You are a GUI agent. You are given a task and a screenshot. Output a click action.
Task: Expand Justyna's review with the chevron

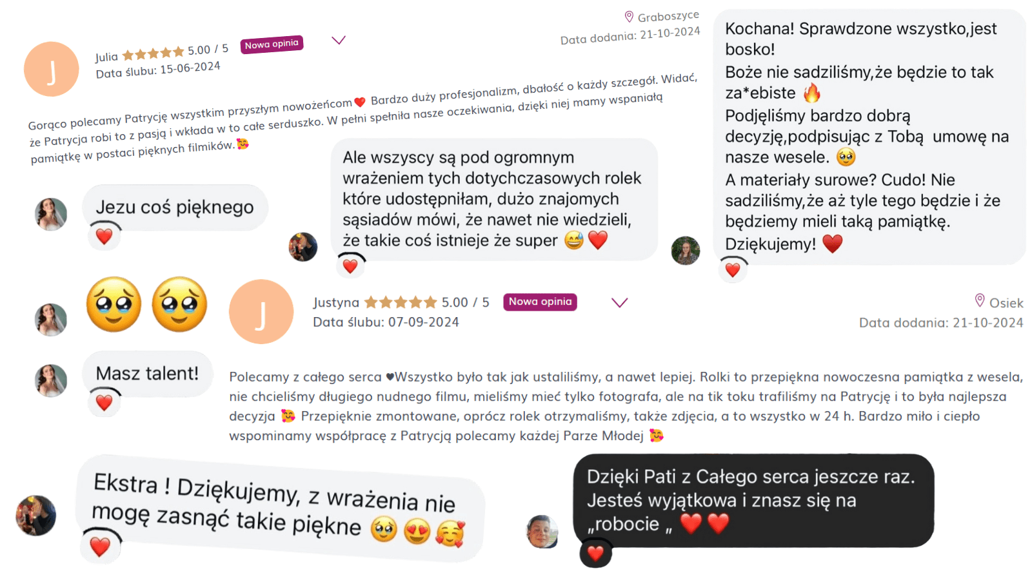[x=620, y=302]
